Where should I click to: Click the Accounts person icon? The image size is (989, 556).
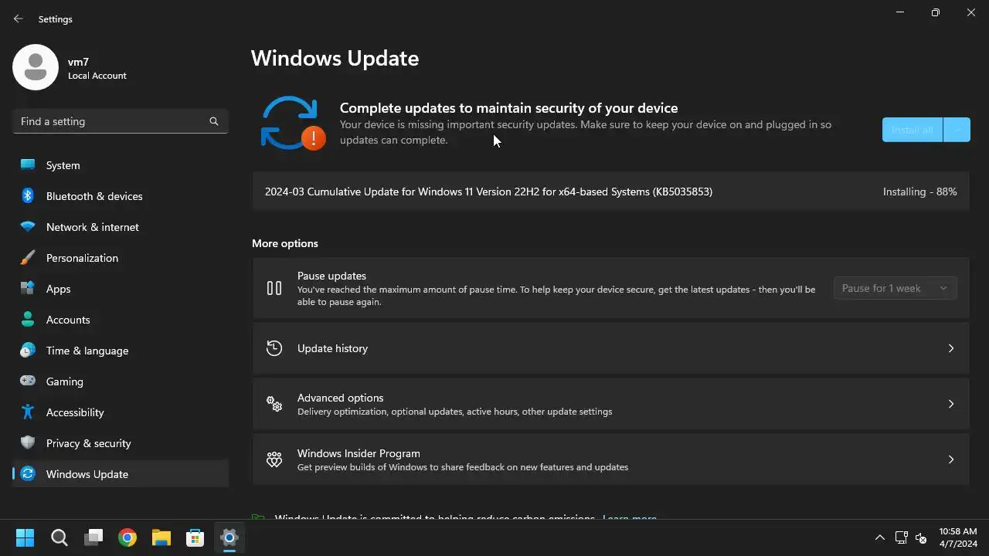[x=28, y=320]
